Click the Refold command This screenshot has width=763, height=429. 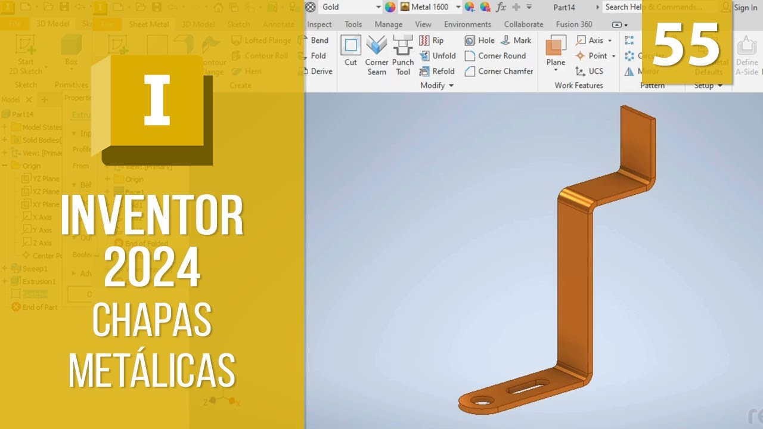point(437,71)
